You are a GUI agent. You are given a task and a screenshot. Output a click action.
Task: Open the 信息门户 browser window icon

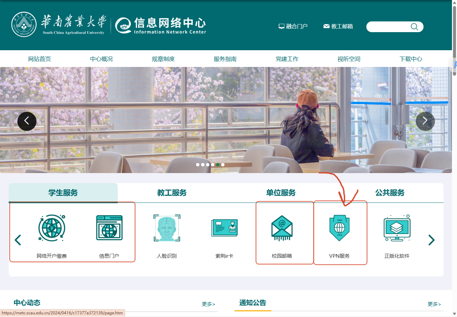pyautogui.click(x=109, y=228)
